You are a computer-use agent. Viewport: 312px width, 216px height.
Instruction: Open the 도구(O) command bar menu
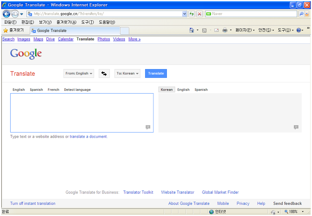(x=286, y=30)
